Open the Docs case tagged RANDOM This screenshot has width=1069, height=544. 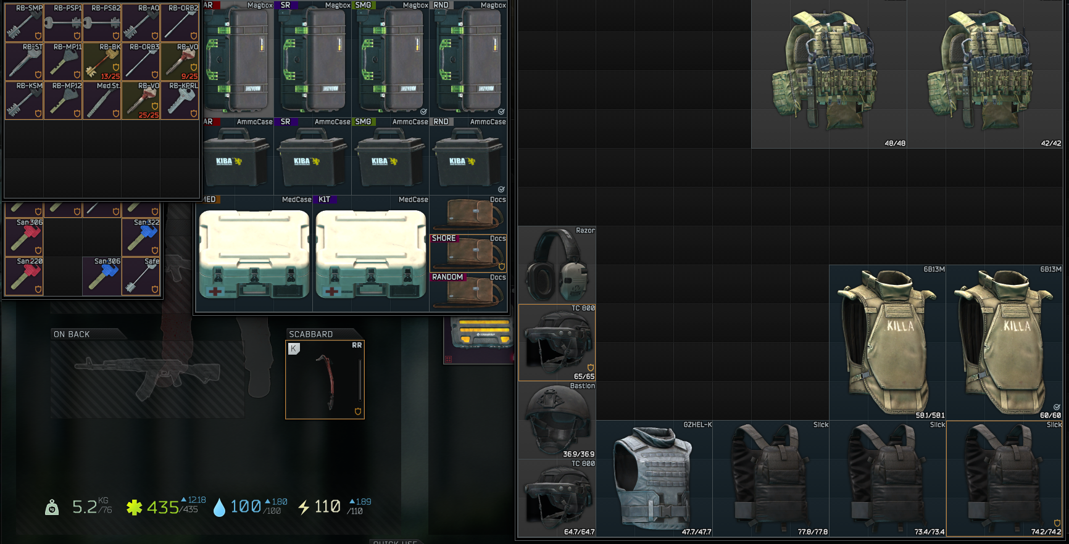tap(468, 292)
